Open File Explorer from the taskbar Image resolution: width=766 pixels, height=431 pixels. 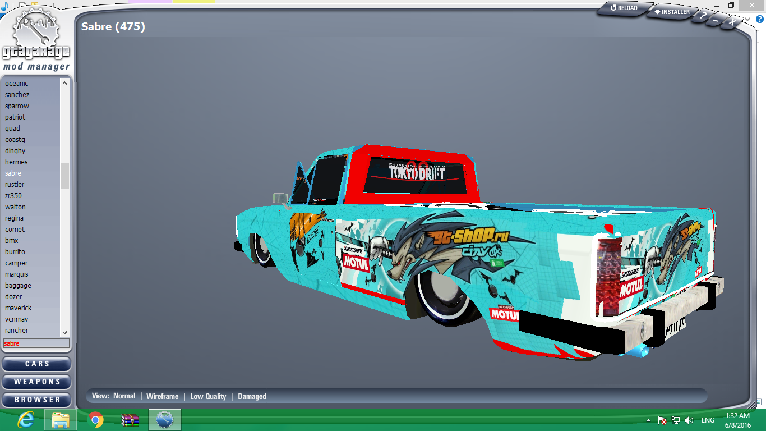60,420
